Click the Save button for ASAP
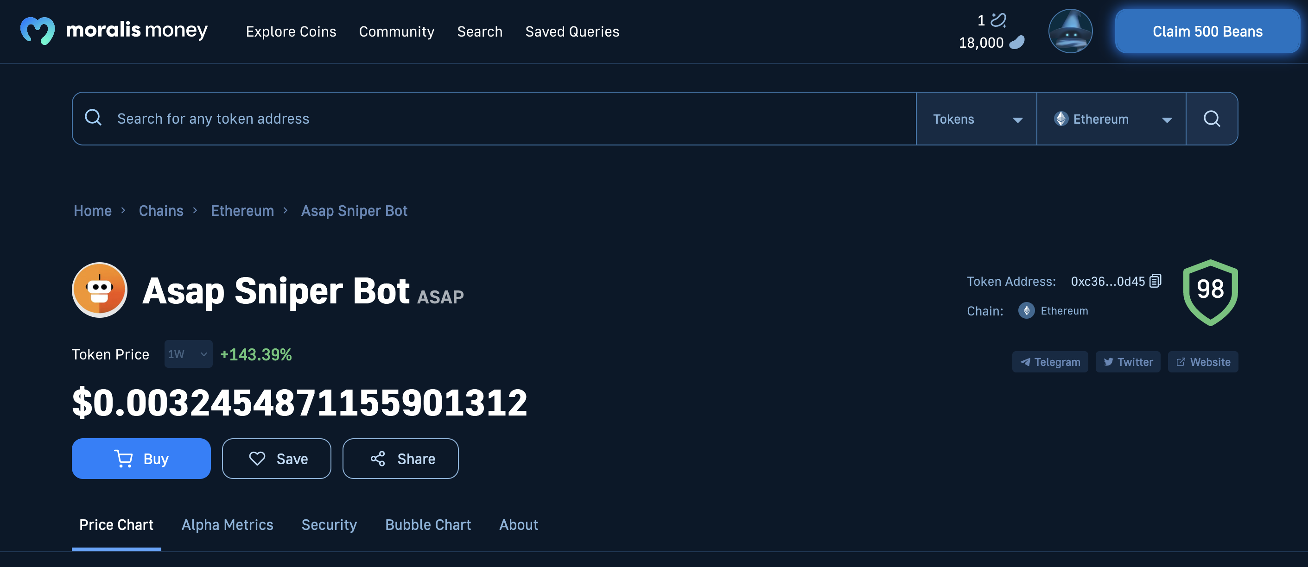 pos(277,458)
